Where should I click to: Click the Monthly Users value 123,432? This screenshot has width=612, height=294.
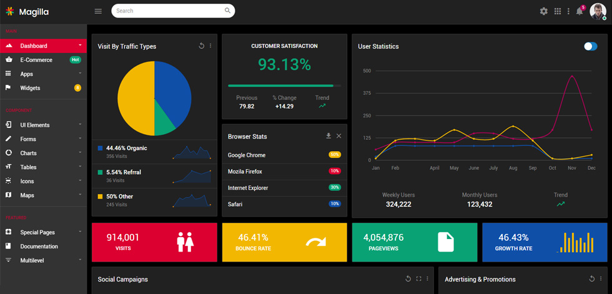(x=480, y=204)
